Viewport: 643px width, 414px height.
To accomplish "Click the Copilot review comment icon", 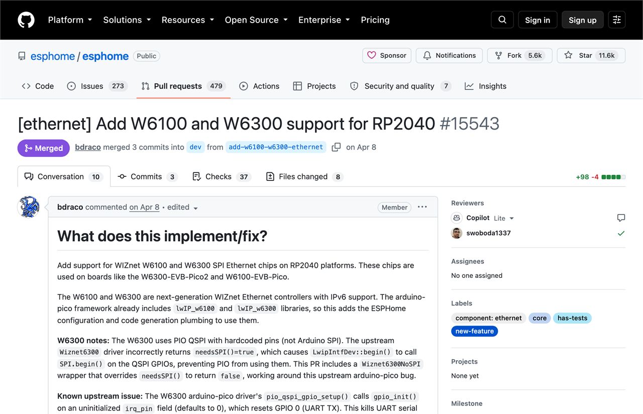I will click(x=621, y=218).
